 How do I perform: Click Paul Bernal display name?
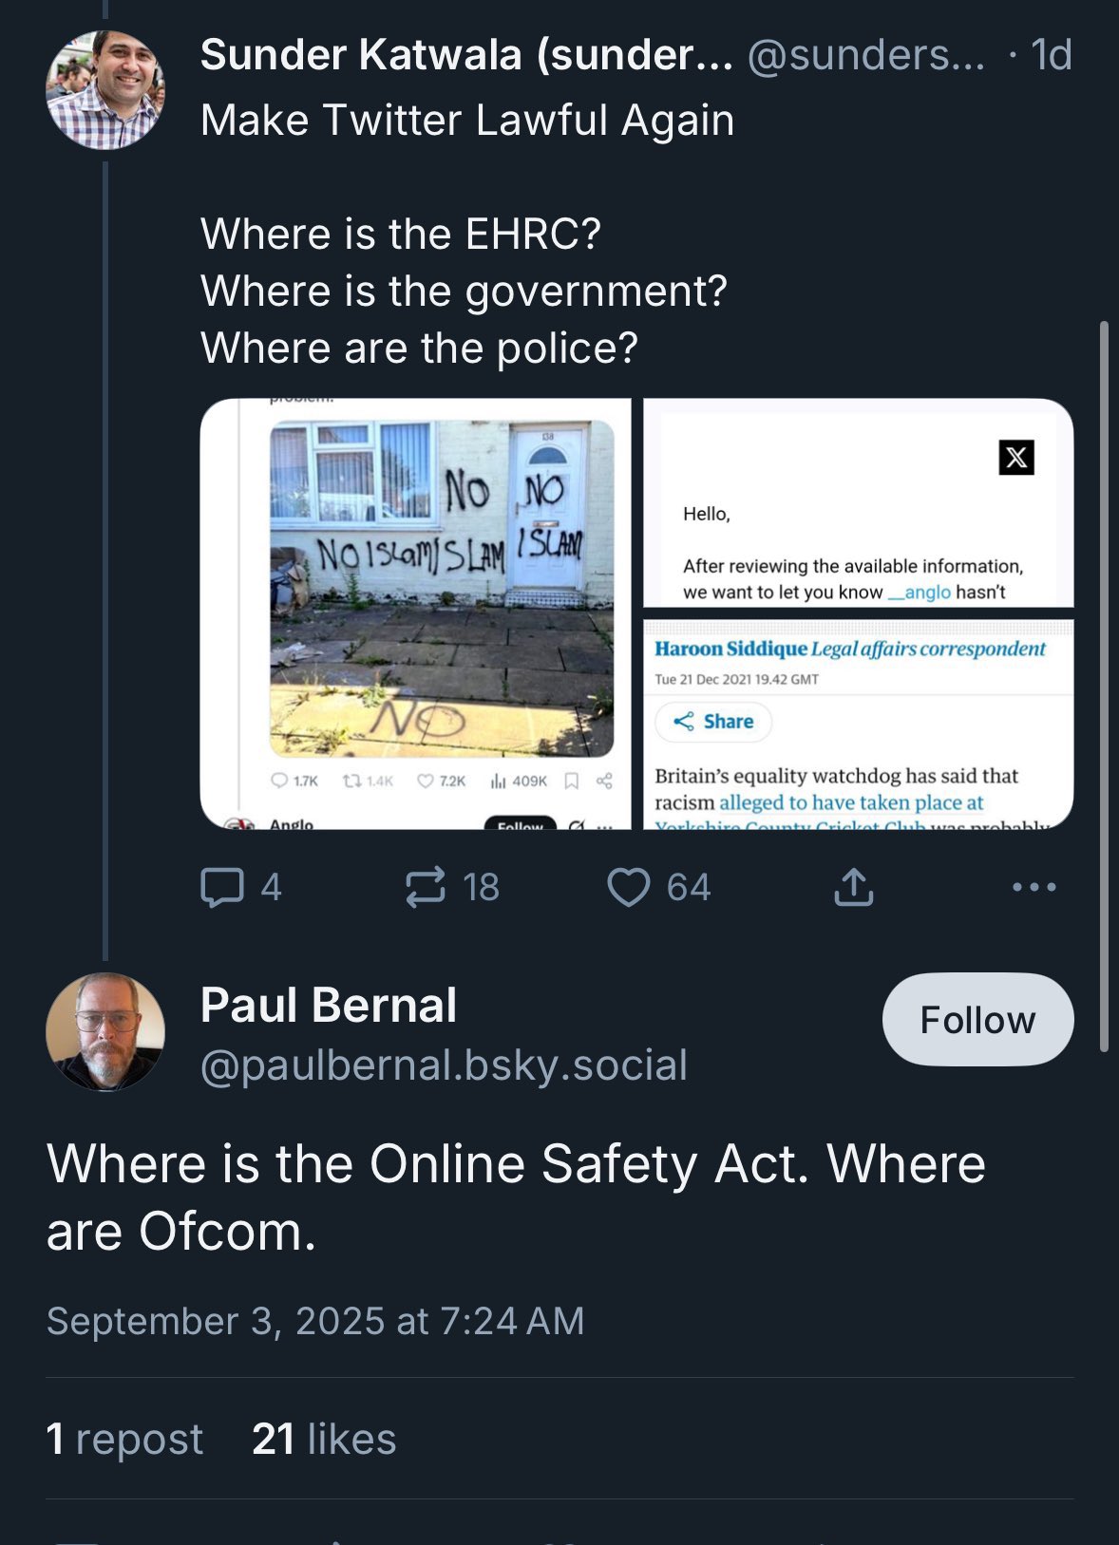pos(329,1005)
